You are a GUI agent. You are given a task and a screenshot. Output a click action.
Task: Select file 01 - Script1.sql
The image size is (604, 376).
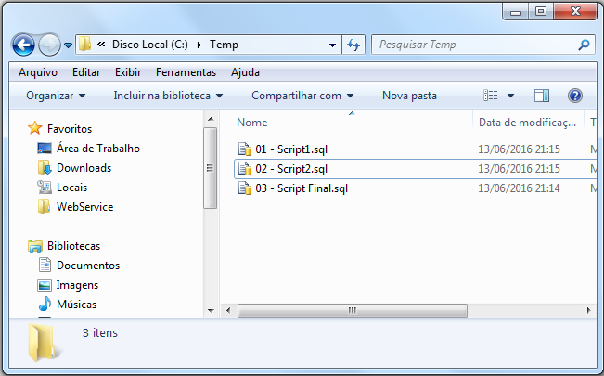click(x=291, y=149)
